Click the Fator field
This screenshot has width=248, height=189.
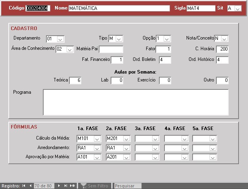click(x=163, y=49)
